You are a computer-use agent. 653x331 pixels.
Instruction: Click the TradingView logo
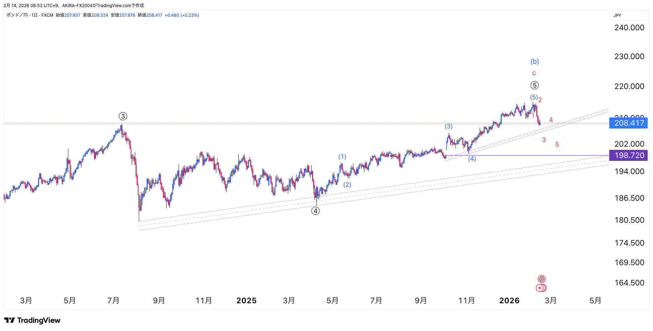[32, 320]
